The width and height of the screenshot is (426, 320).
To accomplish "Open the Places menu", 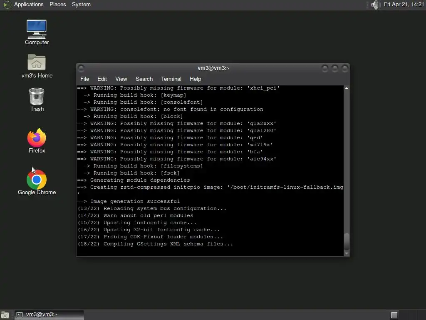I will click(x=57, y=5).
